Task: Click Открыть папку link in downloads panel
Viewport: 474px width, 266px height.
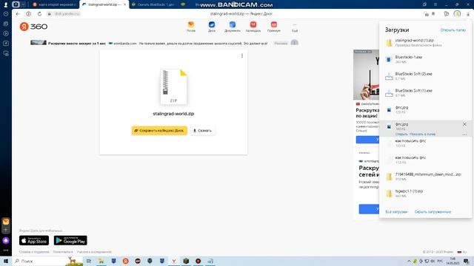Action: coord(453,30)
